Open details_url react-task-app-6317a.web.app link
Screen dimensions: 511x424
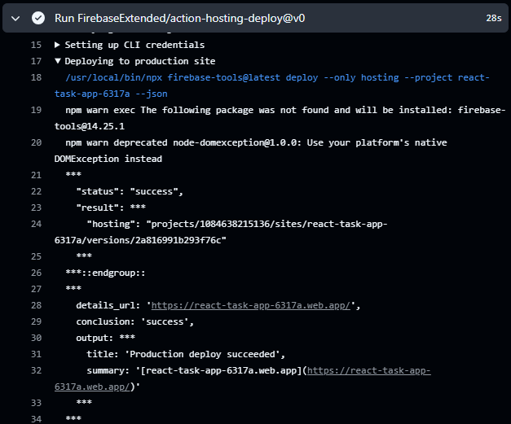point(251,305)
